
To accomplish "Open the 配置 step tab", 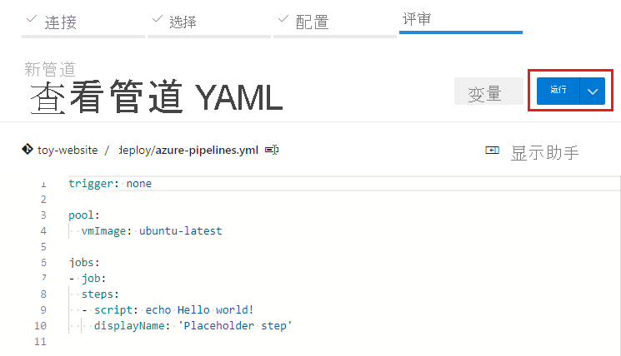I will pyautogui.click(x=312, y=22).
